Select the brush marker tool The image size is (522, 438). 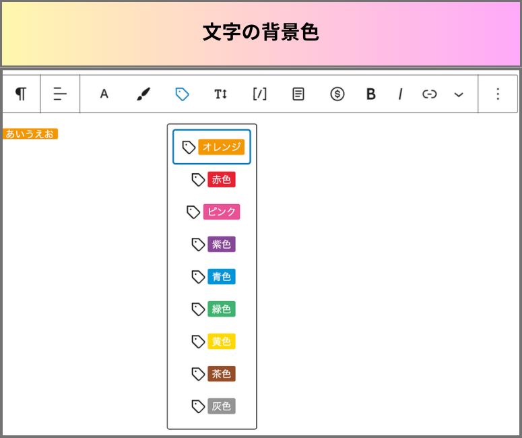point(143,94)
